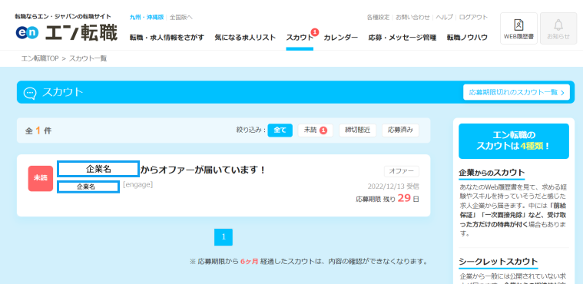Select the スカウト navigation tab
Screen dimensions: 583x284
tap(300, 38)
